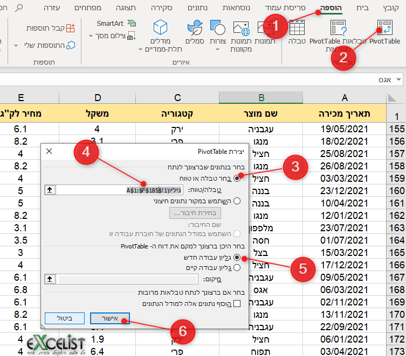Image resolution: width=406 pixels, height=356 pixels.
Task: Collapse range selector for table/range field
Action: 50,190
